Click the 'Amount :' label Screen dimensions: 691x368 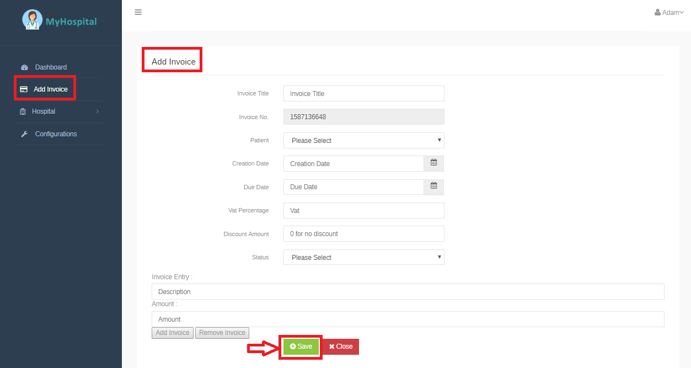pos(164,304)
